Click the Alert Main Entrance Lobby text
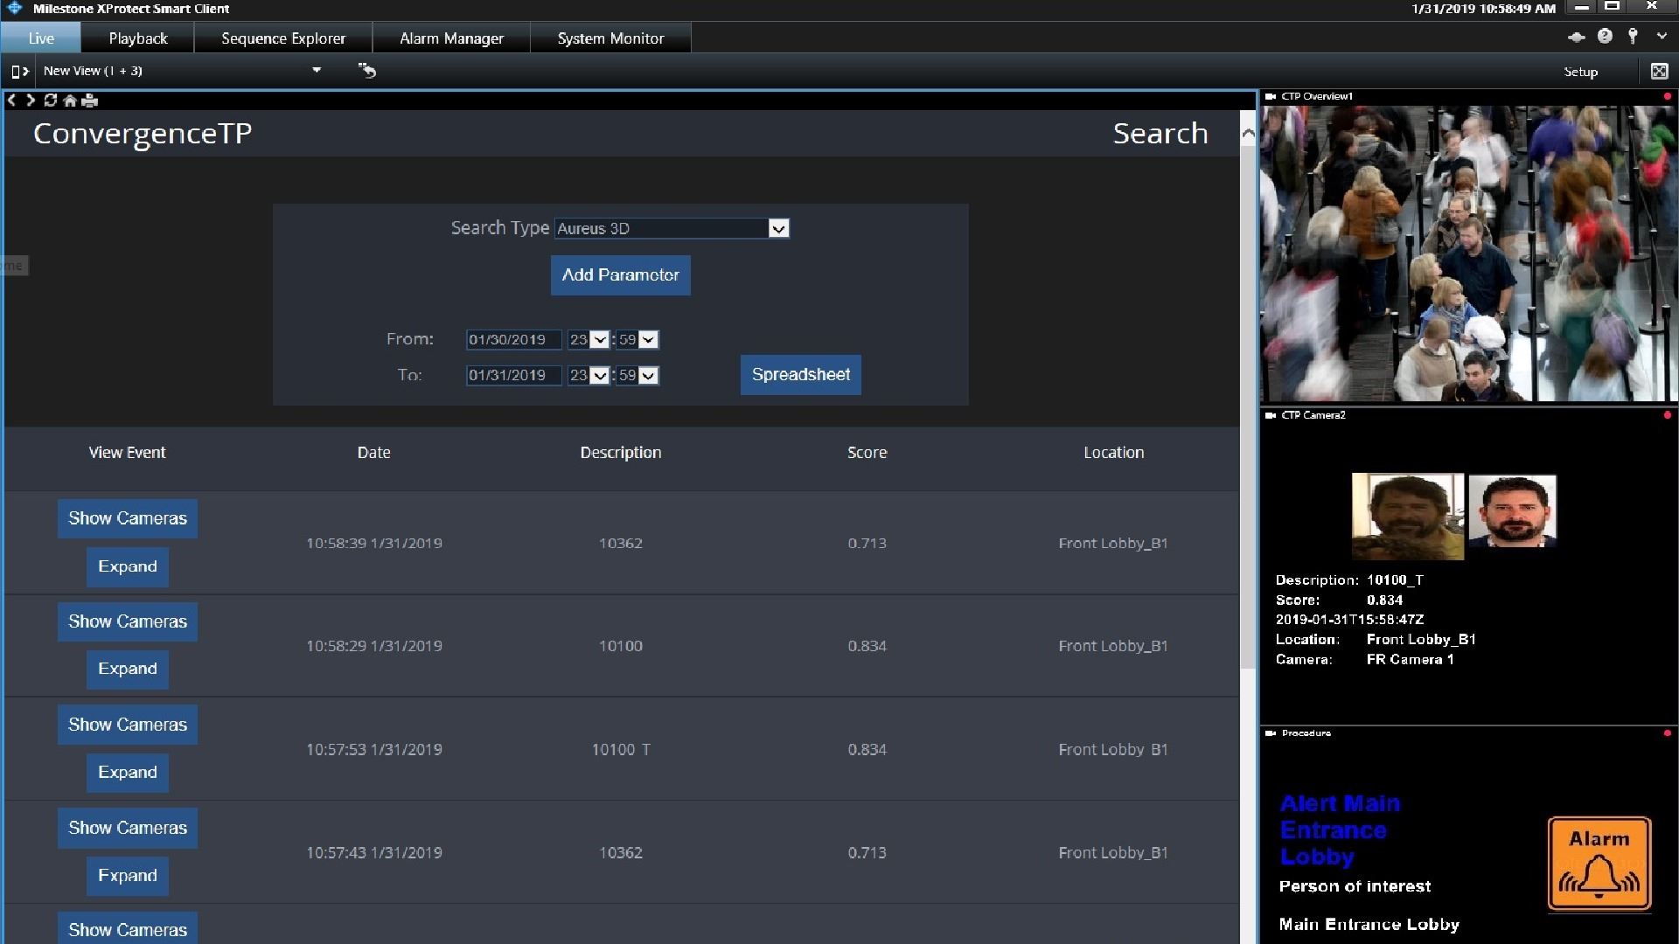 coord(1340,830)
